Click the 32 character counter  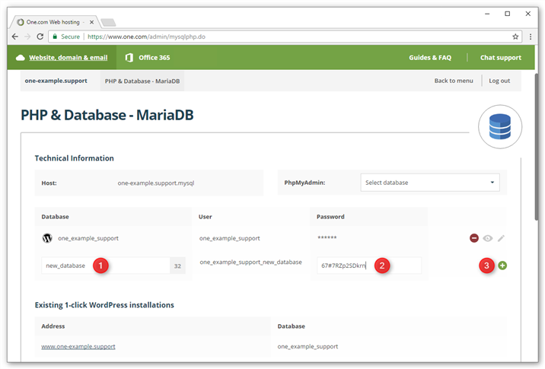click(177, 266)
